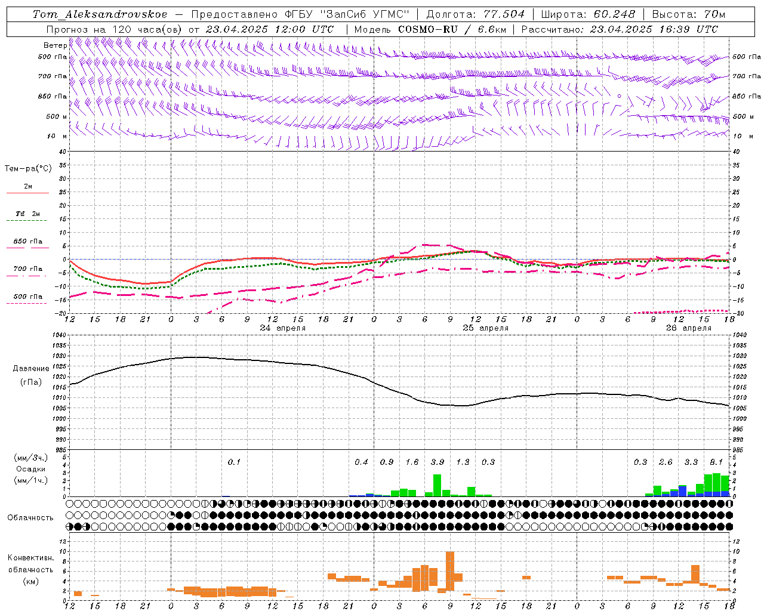Click the (мм/3ч.) unit label
The height and width of the screenshot is (611, 764).
pyautogui.click(x=31, y=458)
